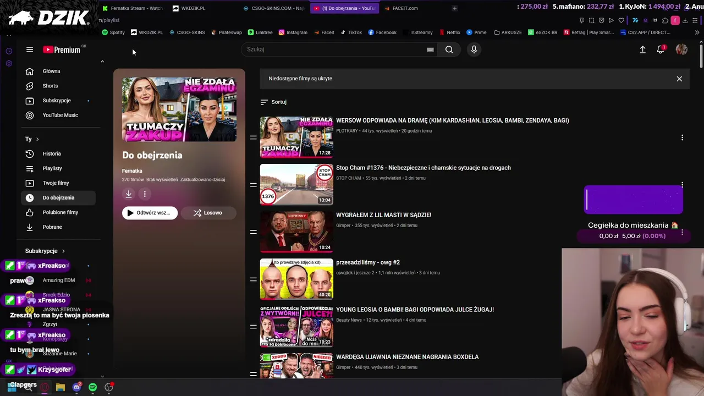Open the TikTok bookmark
The width and height of the screenshot is (704, 396).
[351, 32]
